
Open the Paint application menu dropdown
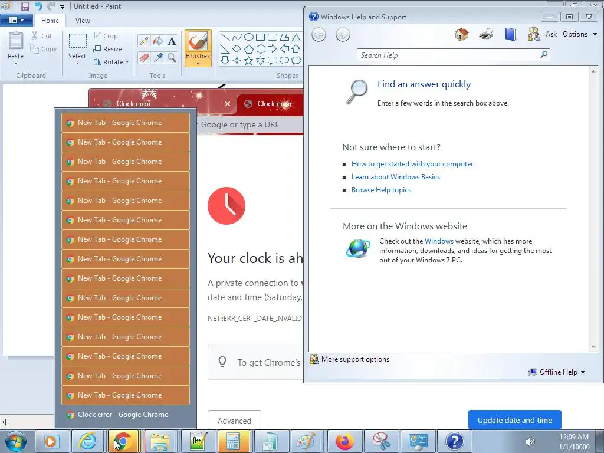(x=16, y=20)
